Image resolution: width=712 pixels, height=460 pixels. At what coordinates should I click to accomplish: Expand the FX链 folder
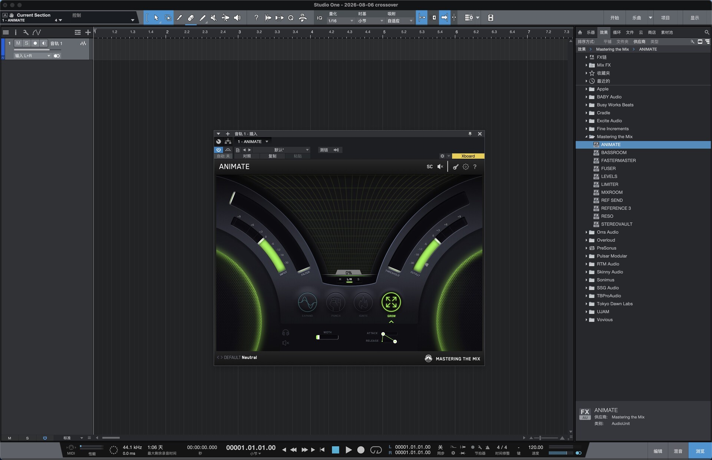[586, 57]
